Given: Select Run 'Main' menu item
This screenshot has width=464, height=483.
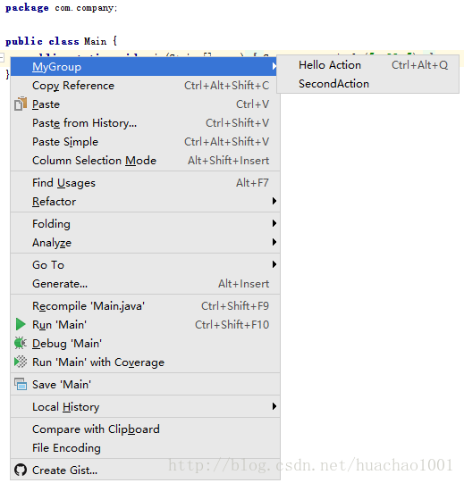Looking at the screenshot, I should pos(145,325).
